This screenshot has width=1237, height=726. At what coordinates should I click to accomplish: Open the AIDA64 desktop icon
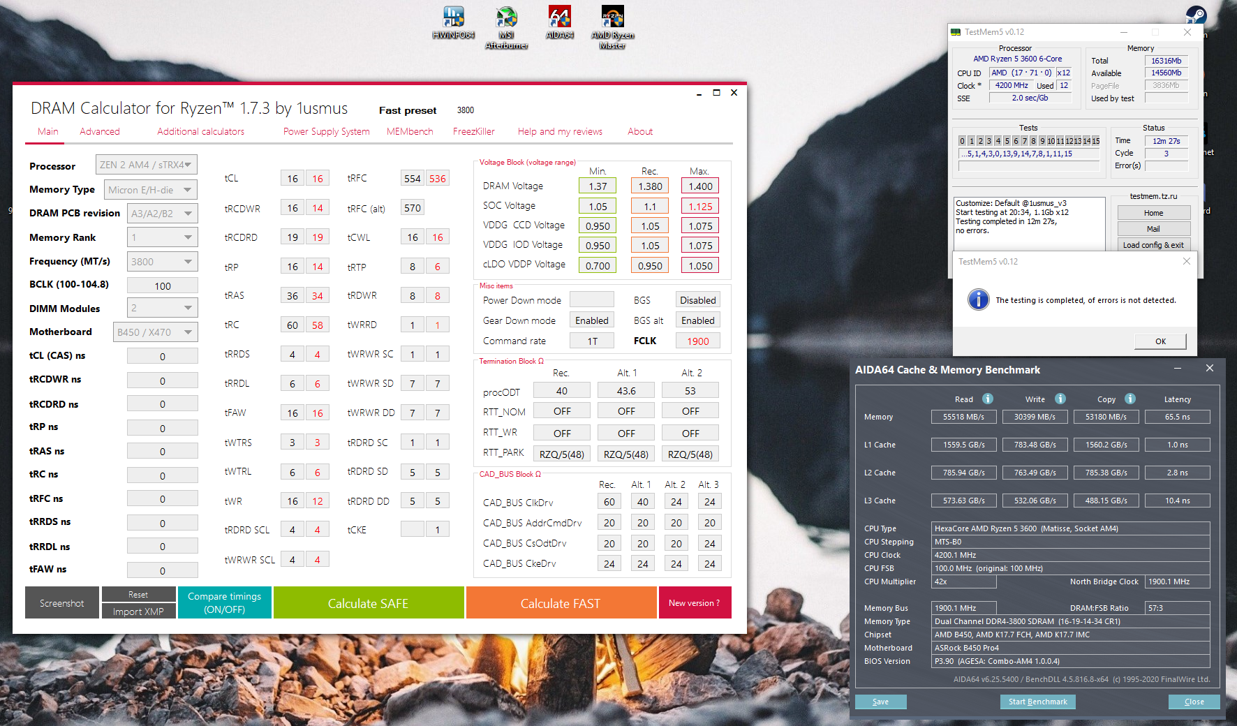pyautogui.click(x=559, y=22)
